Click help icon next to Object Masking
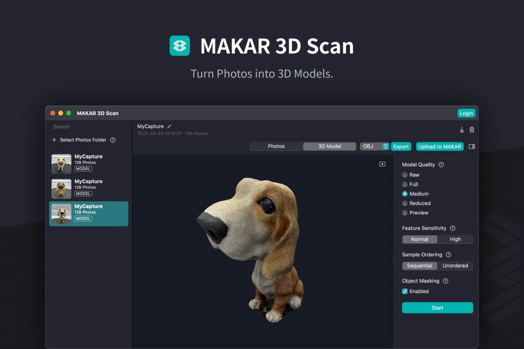524x349 pixels. tap(445, 281)
